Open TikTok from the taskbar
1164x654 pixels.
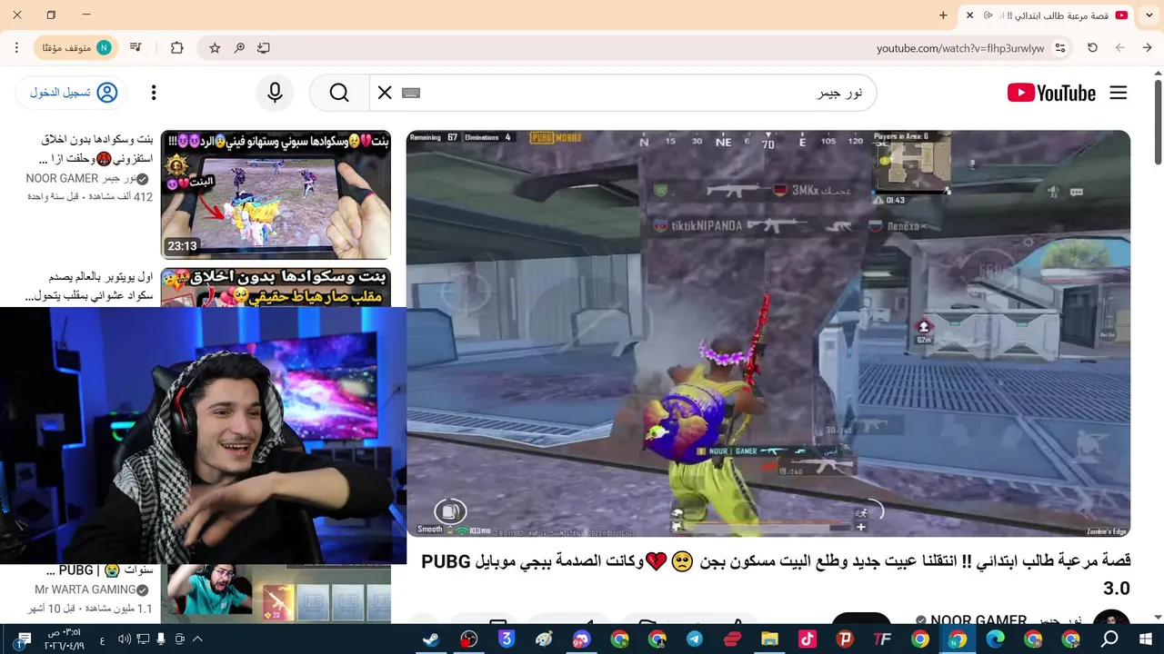(807, 639)
